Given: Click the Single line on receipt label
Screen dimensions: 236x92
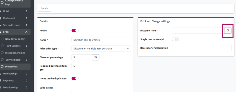Looking at the screenshot, I should 152,39.
